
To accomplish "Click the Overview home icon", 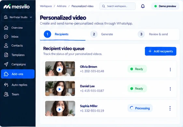I will [x=6, y=28].
